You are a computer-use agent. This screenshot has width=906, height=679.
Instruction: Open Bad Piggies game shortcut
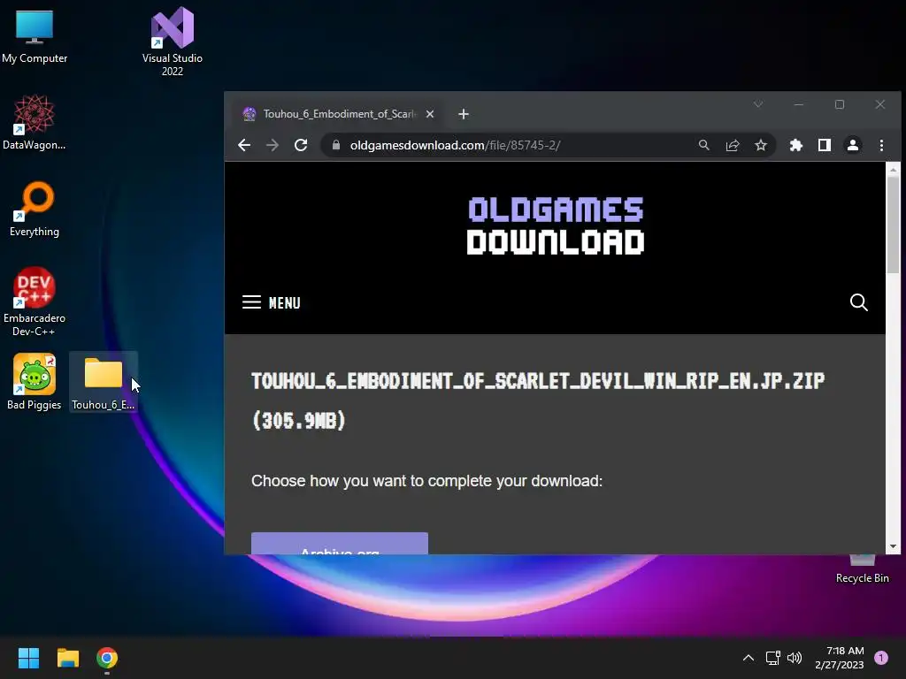coord(35,382)
